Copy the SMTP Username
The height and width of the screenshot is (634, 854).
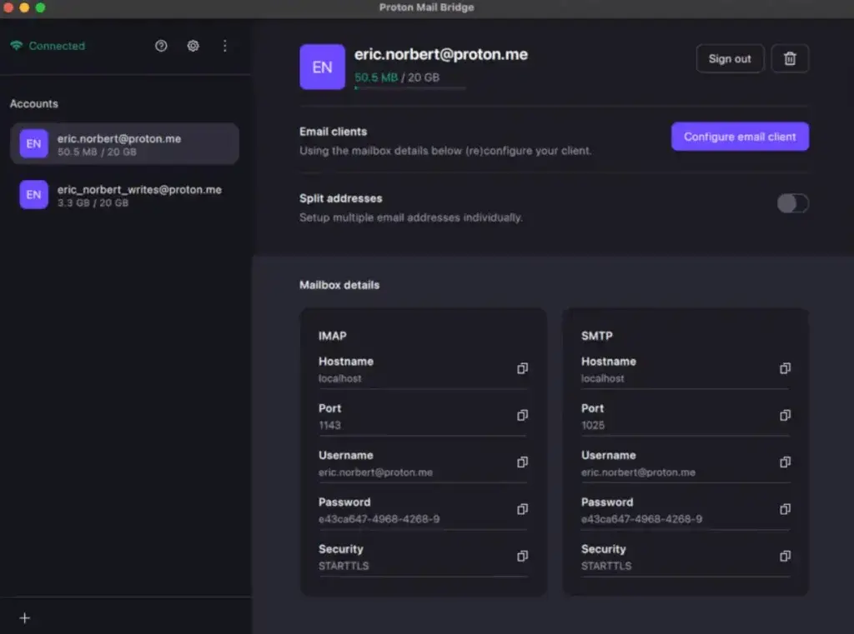785,462
